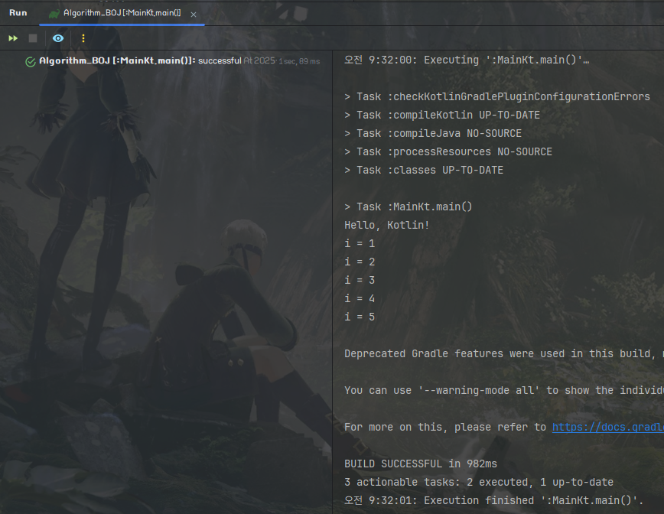Open the https://docs.gradle link
This screenshot has width=664, height=514.
[x=607, y=428]
